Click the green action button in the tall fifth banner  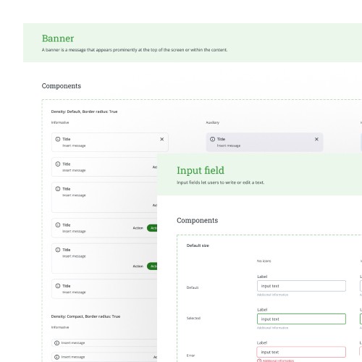152,266
